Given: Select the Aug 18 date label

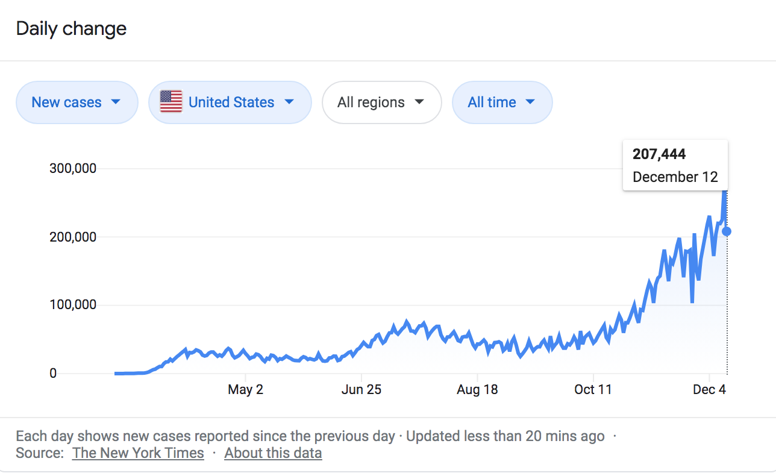Looking at the screenshot, I should [x=477, y=390].
